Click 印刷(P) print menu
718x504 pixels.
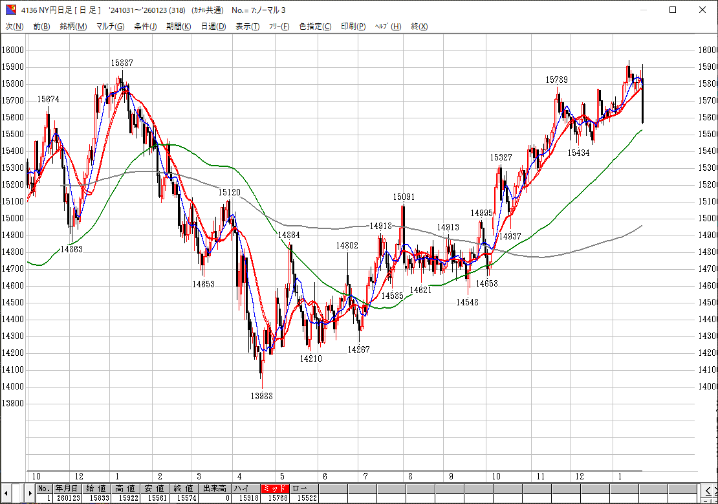353,27
